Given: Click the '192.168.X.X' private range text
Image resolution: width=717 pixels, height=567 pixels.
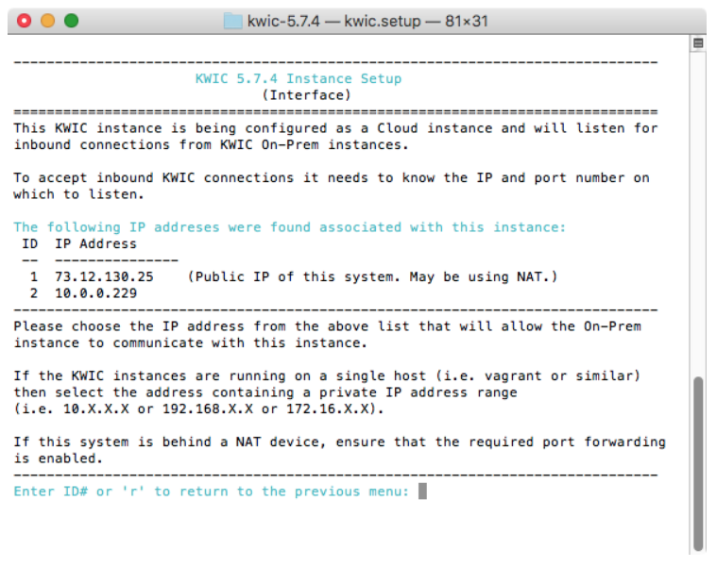Looking at the screenshot, I should (208, 409).
